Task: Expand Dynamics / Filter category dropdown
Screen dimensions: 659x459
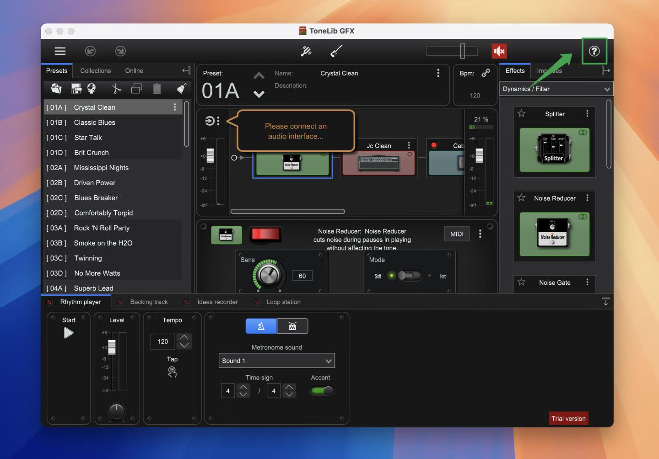Action: tap(556, 89)
